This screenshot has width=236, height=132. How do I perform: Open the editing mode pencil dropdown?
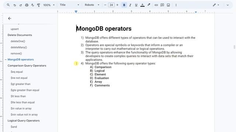tap(216, 5)
